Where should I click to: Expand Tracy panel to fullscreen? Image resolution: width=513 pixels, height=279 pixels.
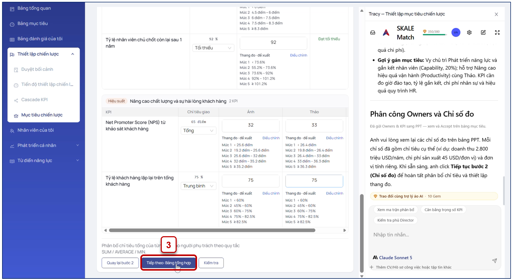pos(497,33)
